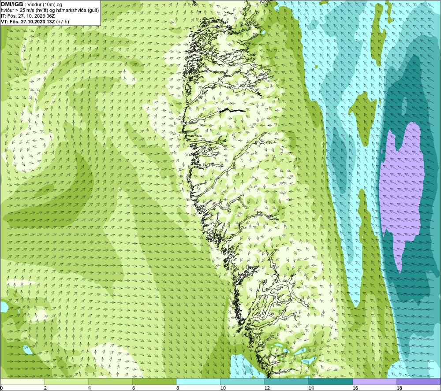
Task: Click the 14–16 m/s dark teal swatch
Action: pos(330,381)
